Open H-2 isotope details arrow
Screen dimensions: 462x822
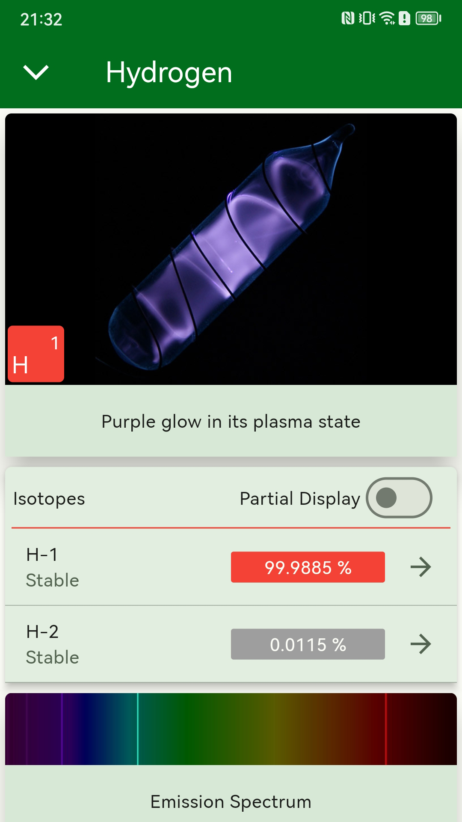click(x=421, y=644)
